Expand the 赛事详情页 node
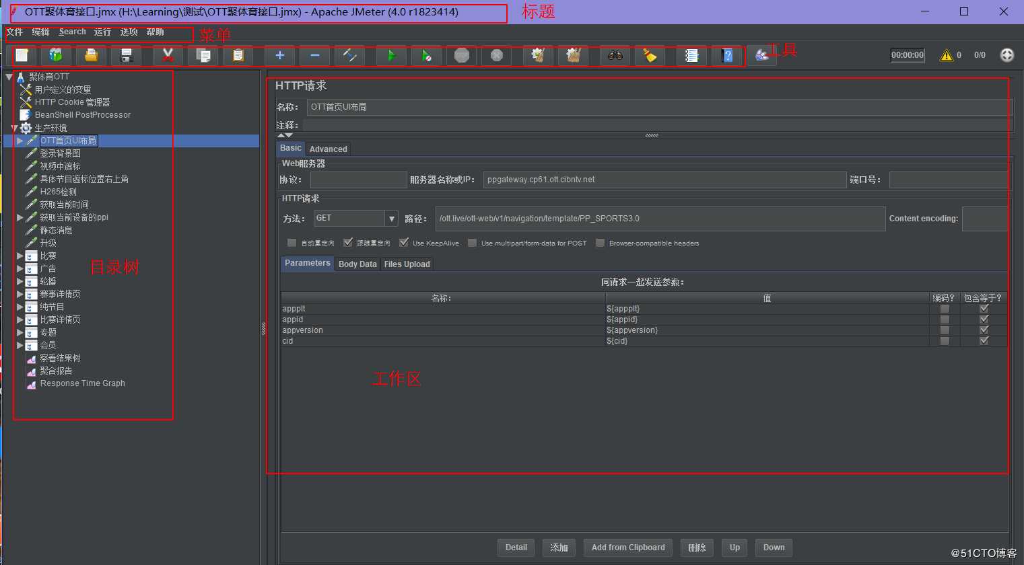Image resolution: width=1024 pixels, height=565 pixels. tap(20, 294)
